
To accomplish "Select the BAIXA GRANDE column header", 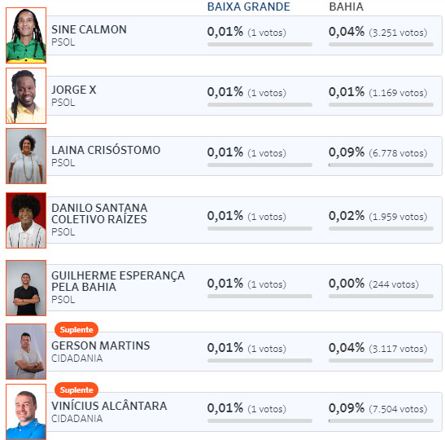I will (x=249, y=7).
